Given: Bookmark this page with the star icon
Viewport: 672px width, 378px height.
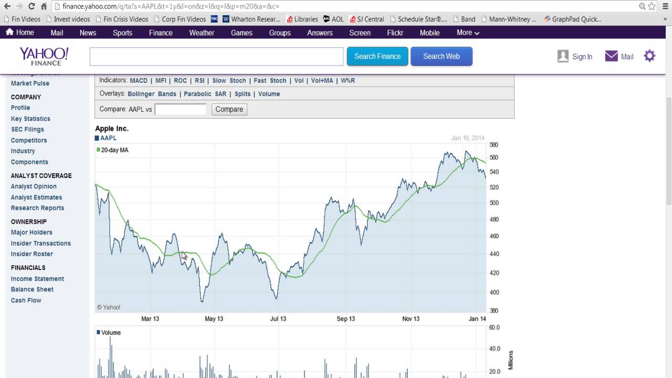Looking at the screenshot, I should (x=652, y=6).
